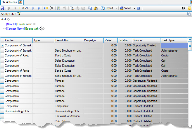This screenshot has height=129, width=192.
Task: Select the CM Activities tab
Action: (9, 2)
